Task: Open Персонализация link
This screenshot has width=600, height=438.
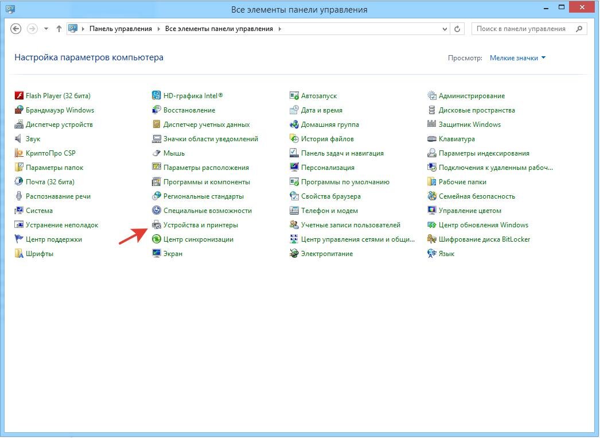Action: click(328, 167)
